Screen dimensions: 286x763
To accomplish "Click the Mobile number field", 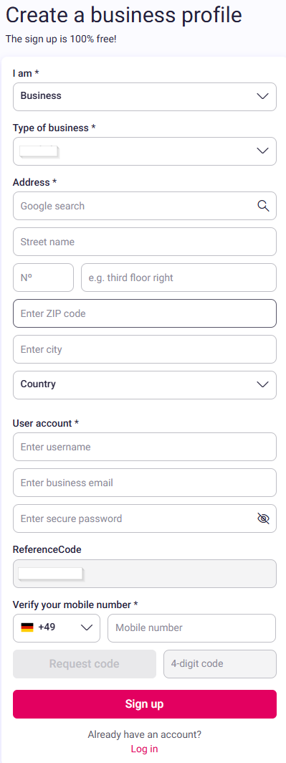I will point(191,628).
